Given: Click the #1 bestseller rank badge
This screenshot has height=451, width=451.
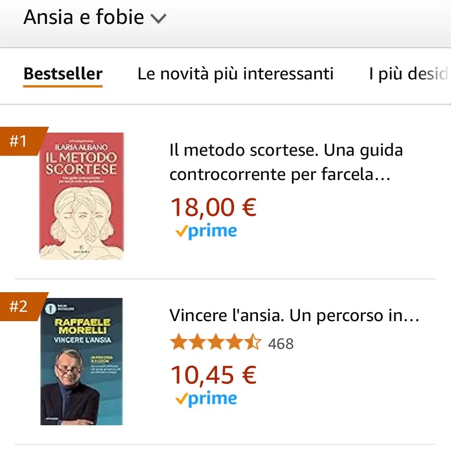Looking at the screenshot, I should [x=18, y=141].
